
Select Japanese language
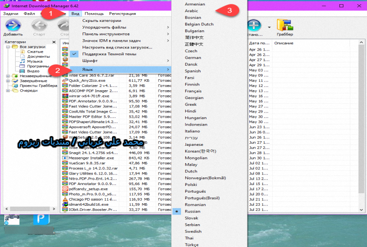pos(194,145)
